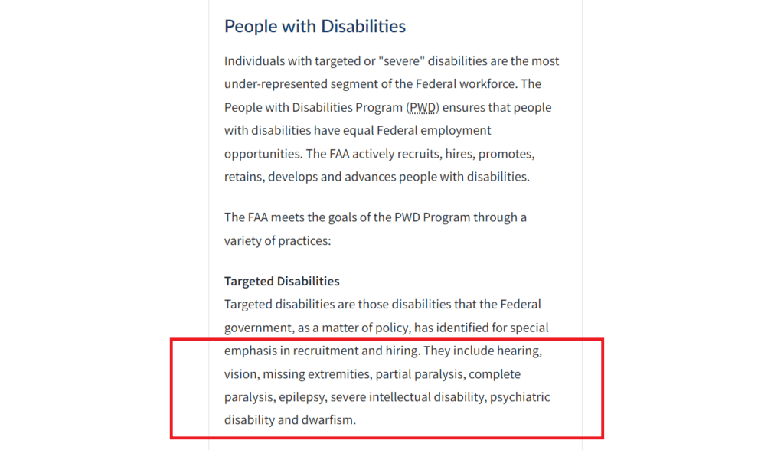This screenshot has height=450, width=784.
Task: Click the word "opportunities"
Action: click(x=262, y=154)
